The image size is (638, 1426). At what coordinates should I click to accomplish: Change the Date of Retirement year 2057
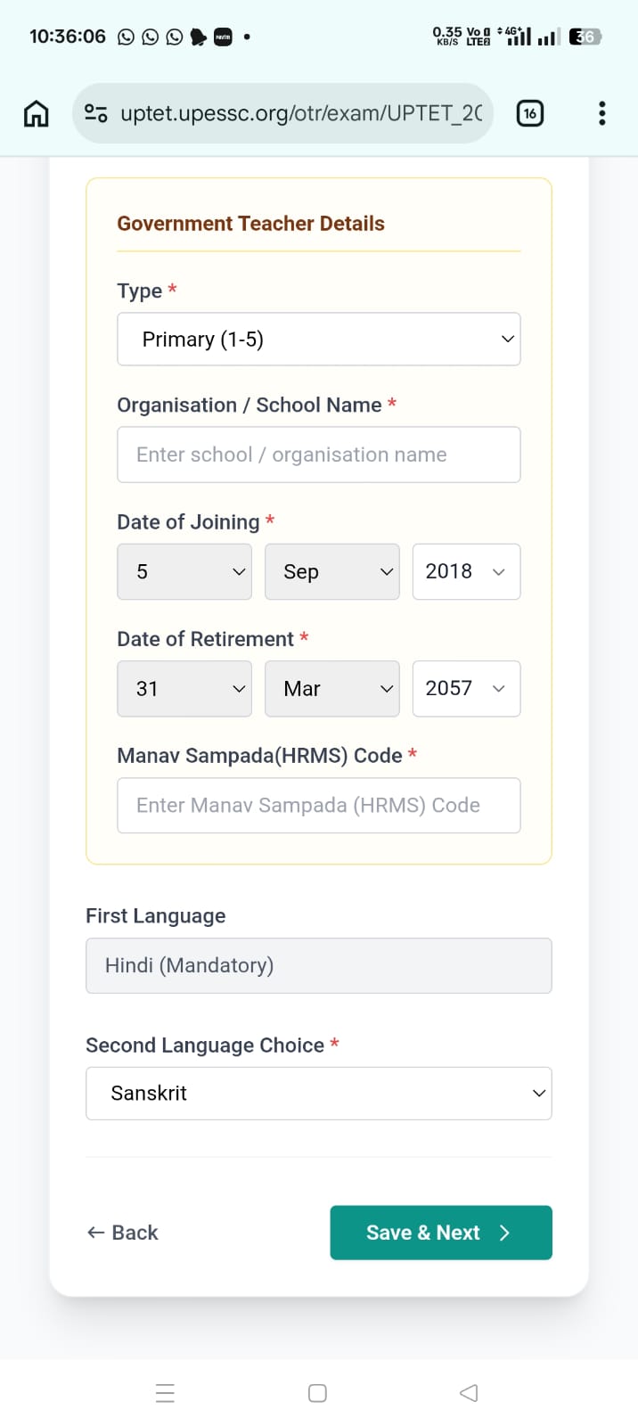(466, 689)
